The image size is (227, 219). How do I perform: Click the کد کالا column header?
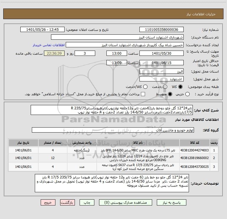coord(195,143)
